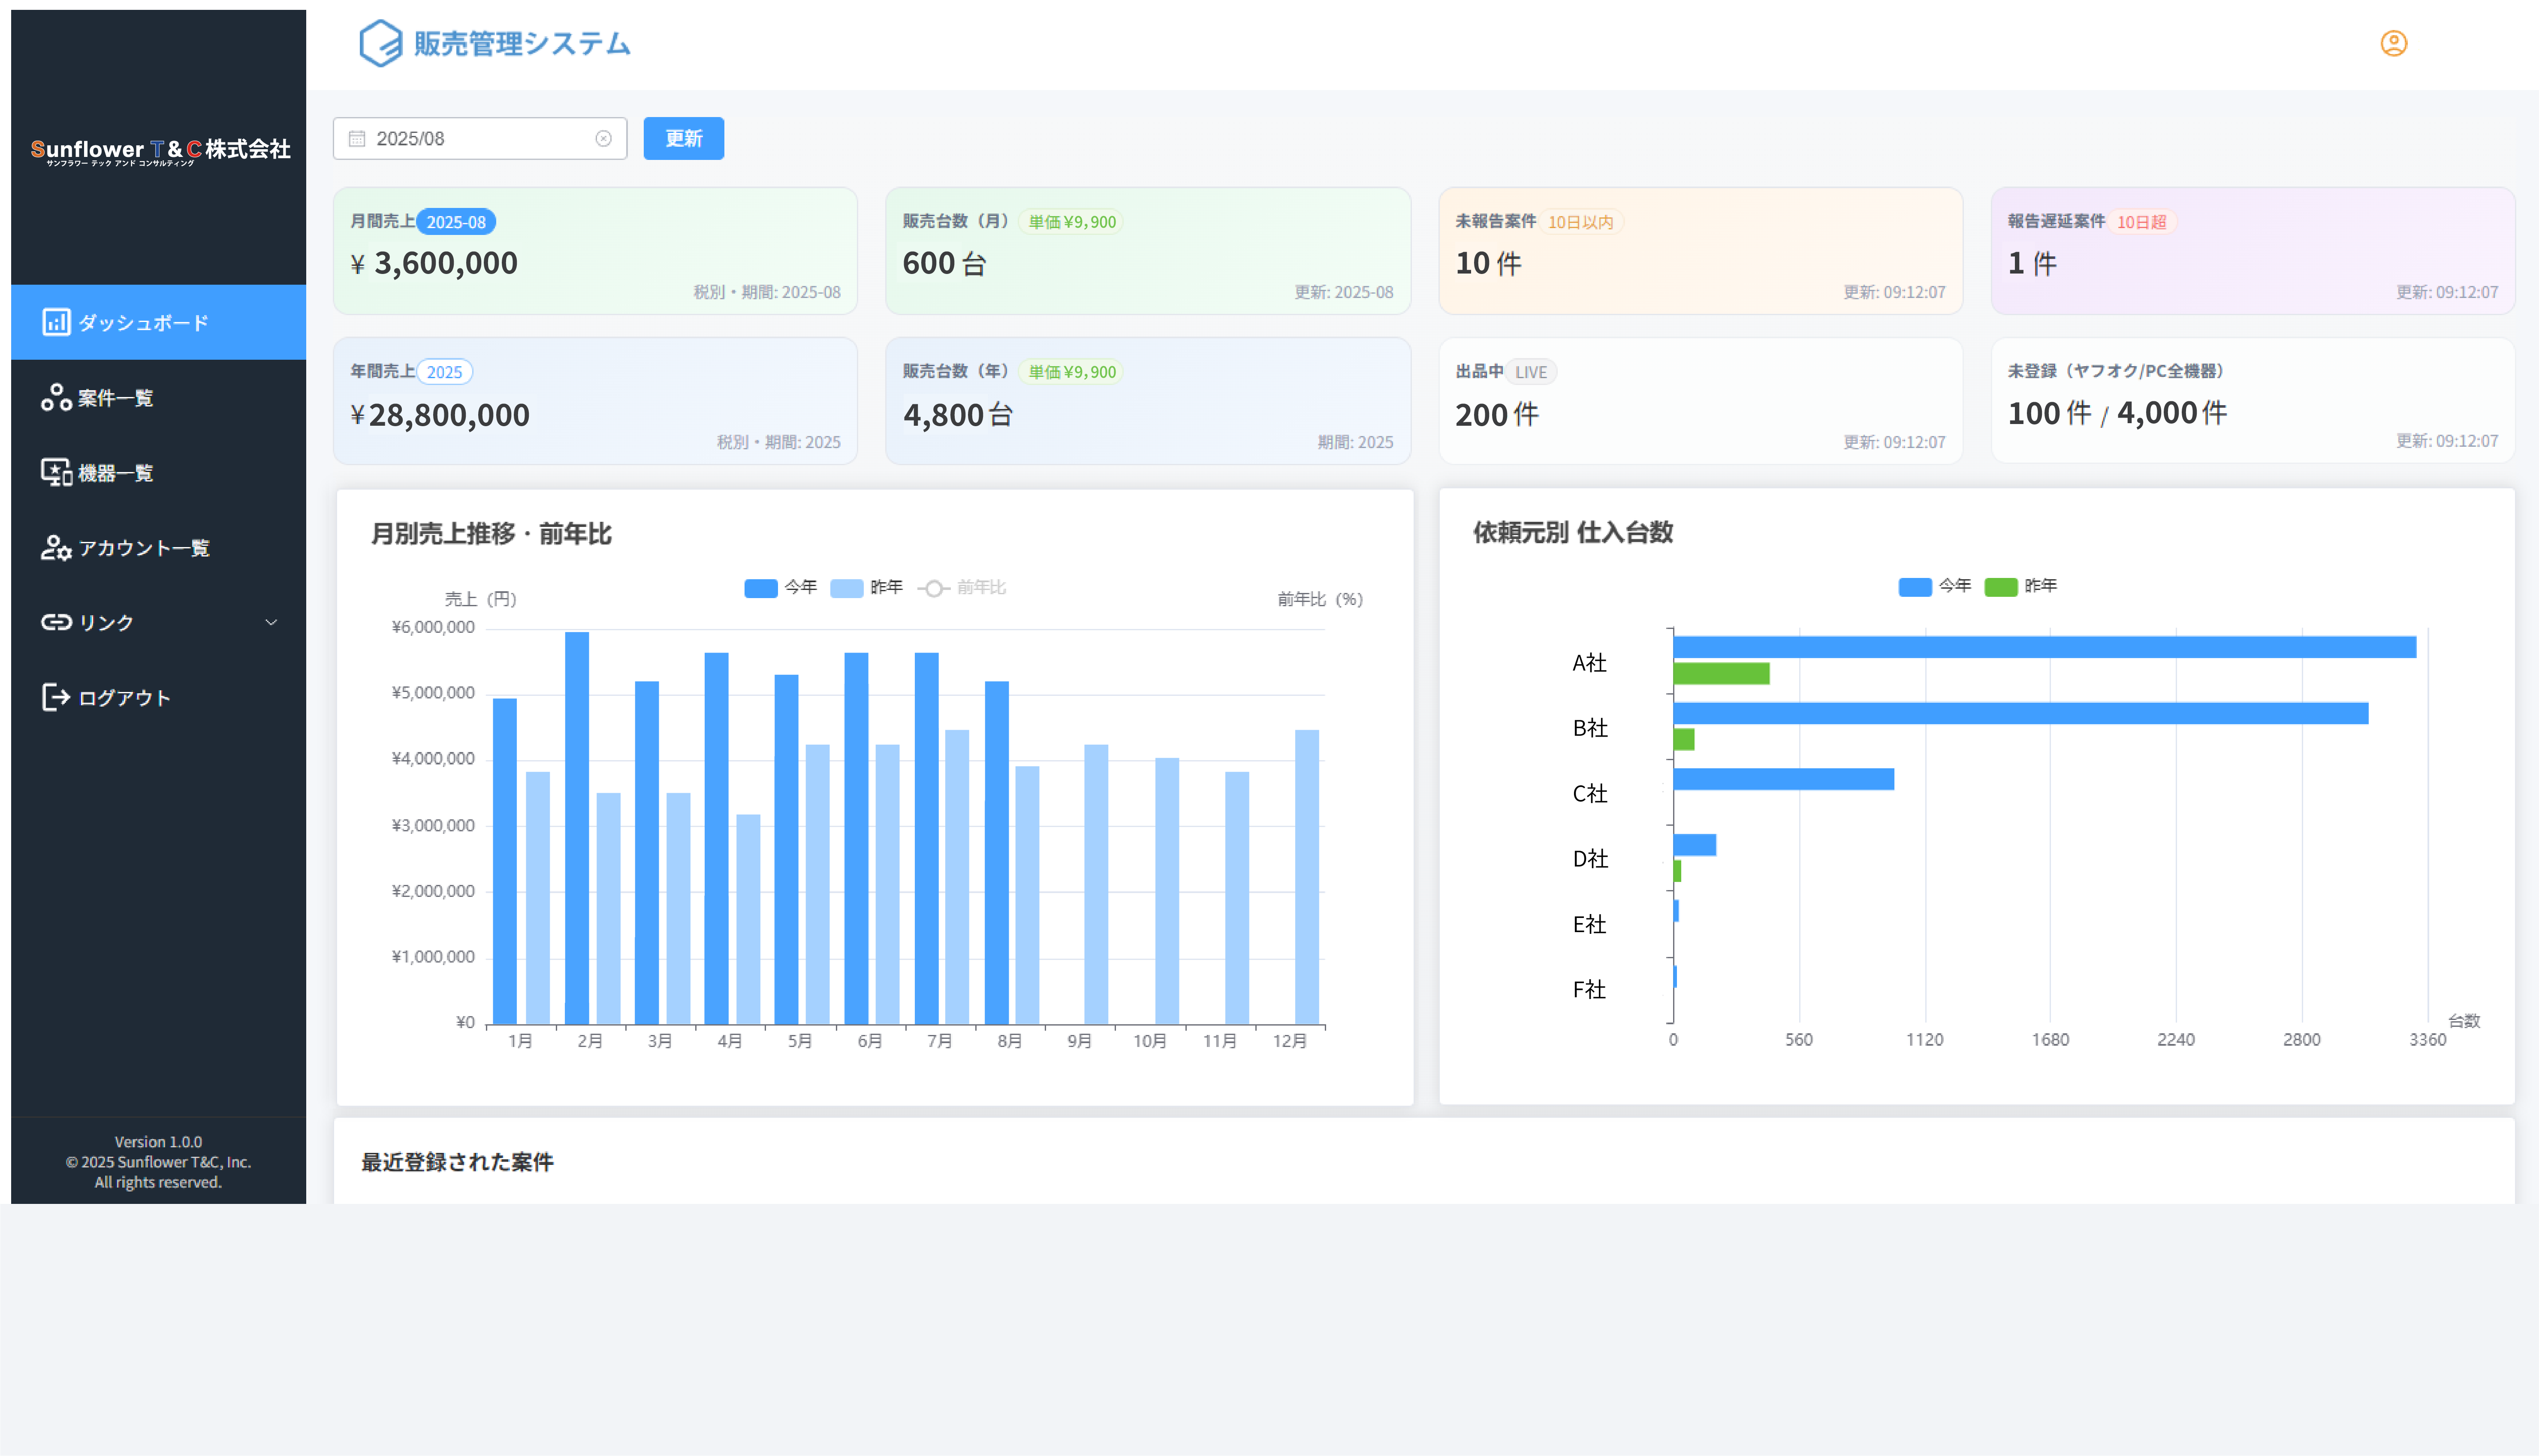Click the 100 件 / 4,000 件 unregistered value
This screenshot has height=1456, width=2539.
[2117, 413]
